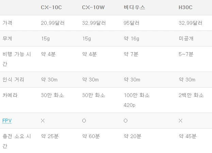Click the 카메라 row label
Screen dimensions: 212x153
(x=10, y=95)
